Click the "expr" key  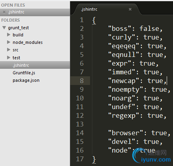(x=120, y=64)
